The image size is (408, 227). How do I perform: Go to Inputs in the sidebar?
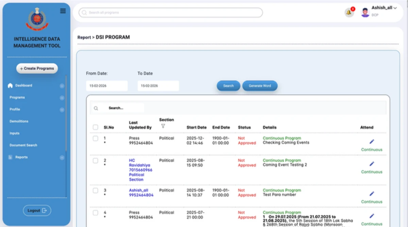coord(15,133)
